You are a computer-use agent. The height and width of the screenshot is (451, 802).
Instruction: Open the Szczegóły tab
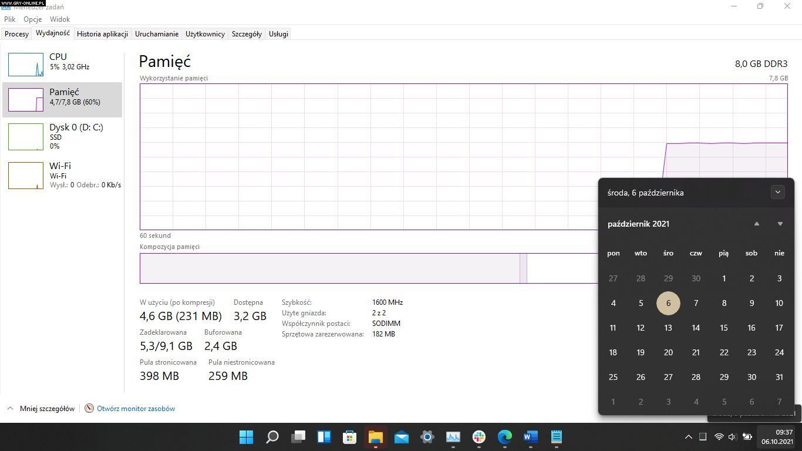[247, 34]
